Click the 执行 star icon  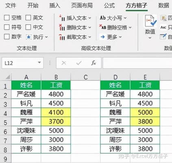click(x=29, y=37)
